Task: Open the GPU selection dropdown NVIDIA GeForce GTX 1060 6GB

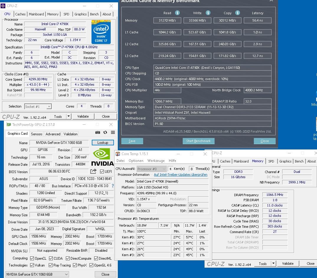Action: pyautogui.click(x=37, y=274)
